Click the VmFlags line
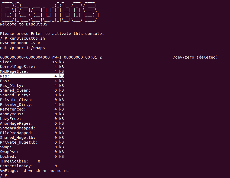The image size is (230, 178). pyautogui.click(x=34, y=171)
